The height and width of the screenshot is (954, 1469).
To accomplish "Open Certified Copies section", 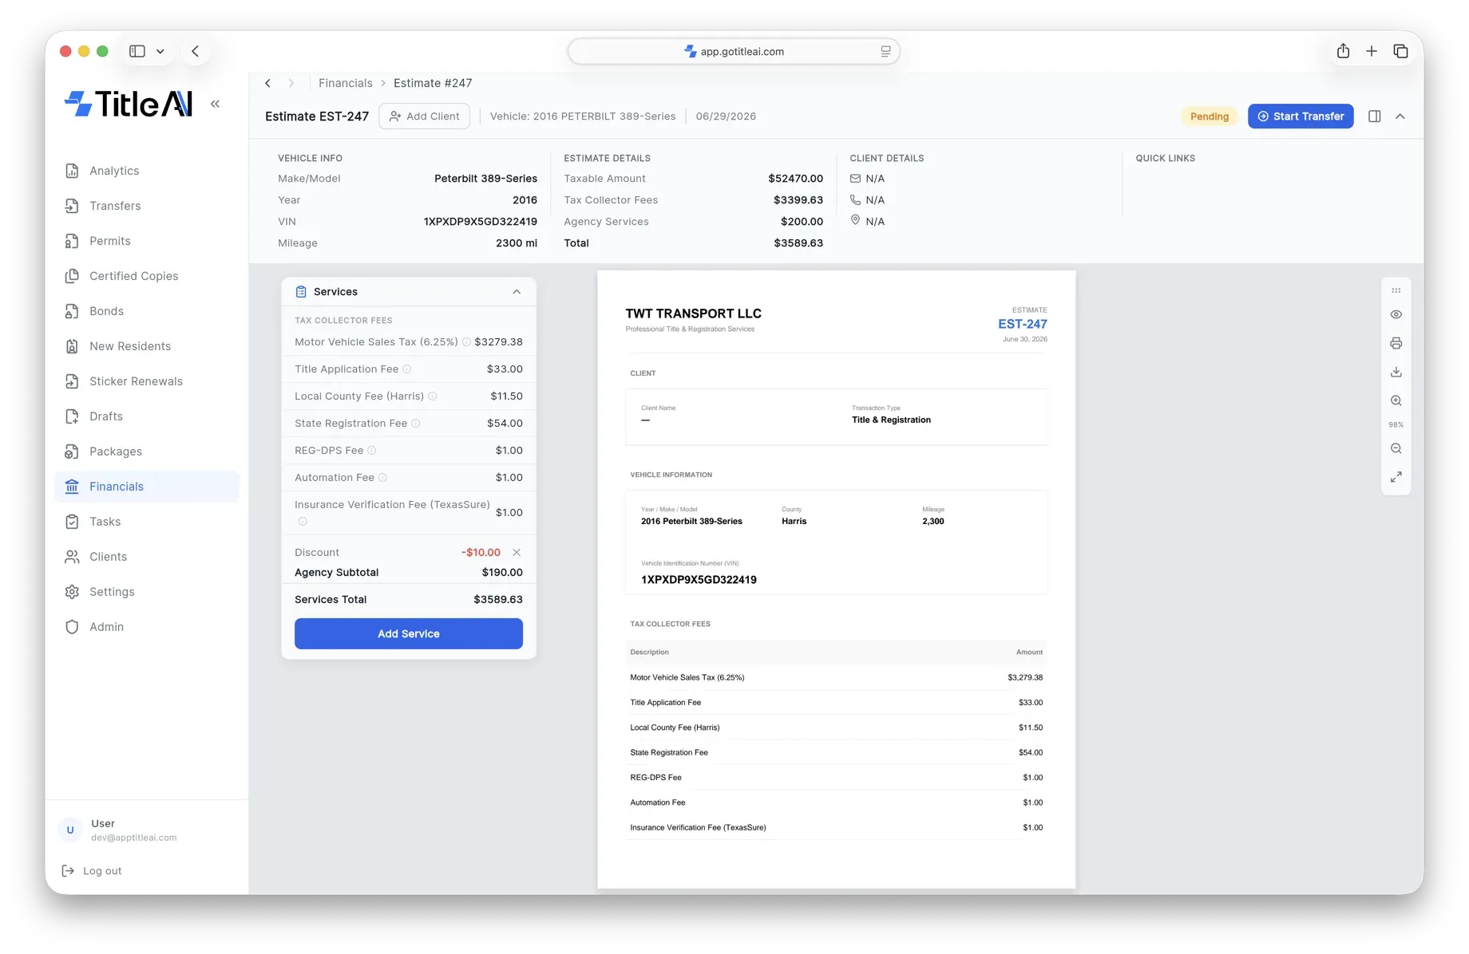I will [x=133, y=276].
